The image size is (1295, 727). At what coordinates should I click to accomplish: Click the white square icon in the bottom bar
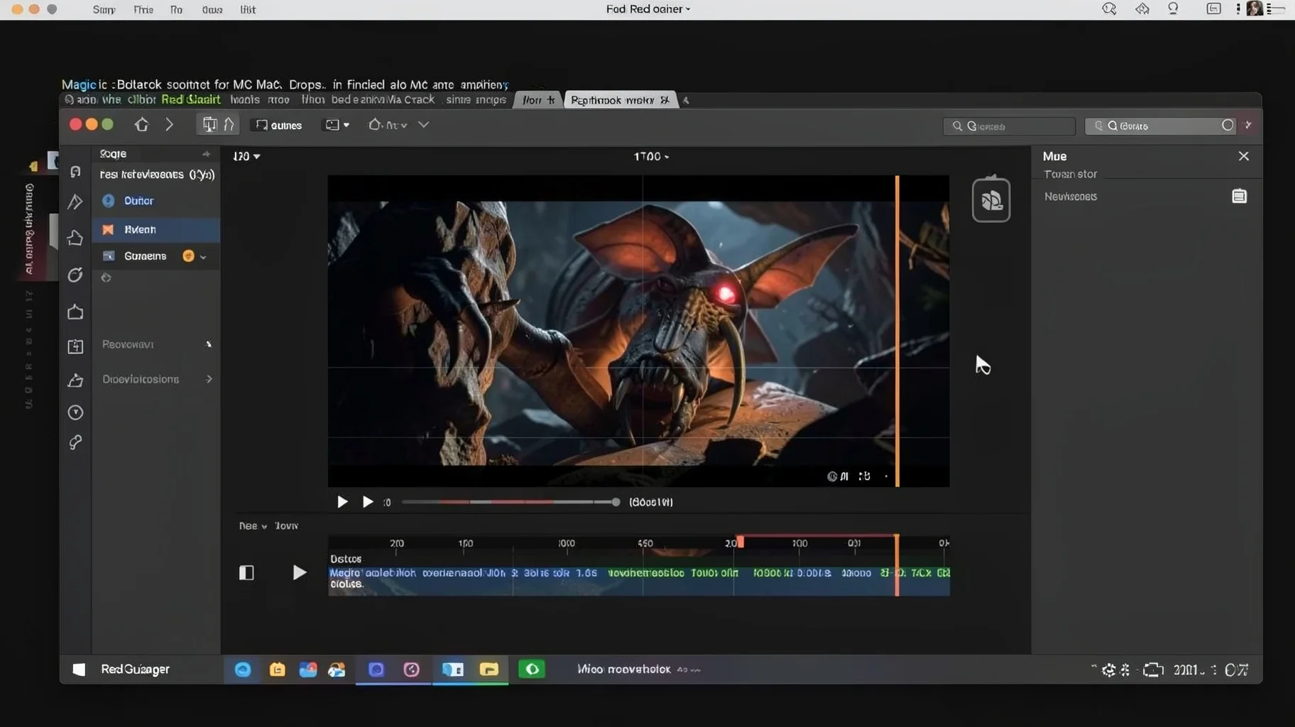pos(79,669)
